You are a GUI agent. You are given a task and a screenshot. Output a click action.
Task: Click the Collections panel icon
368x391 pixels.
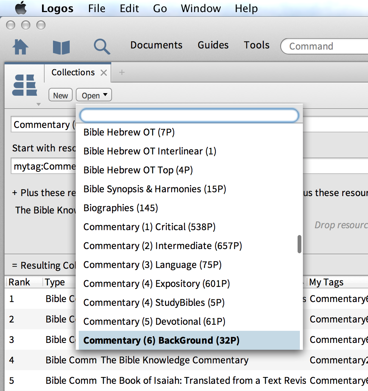click(25, 85)
